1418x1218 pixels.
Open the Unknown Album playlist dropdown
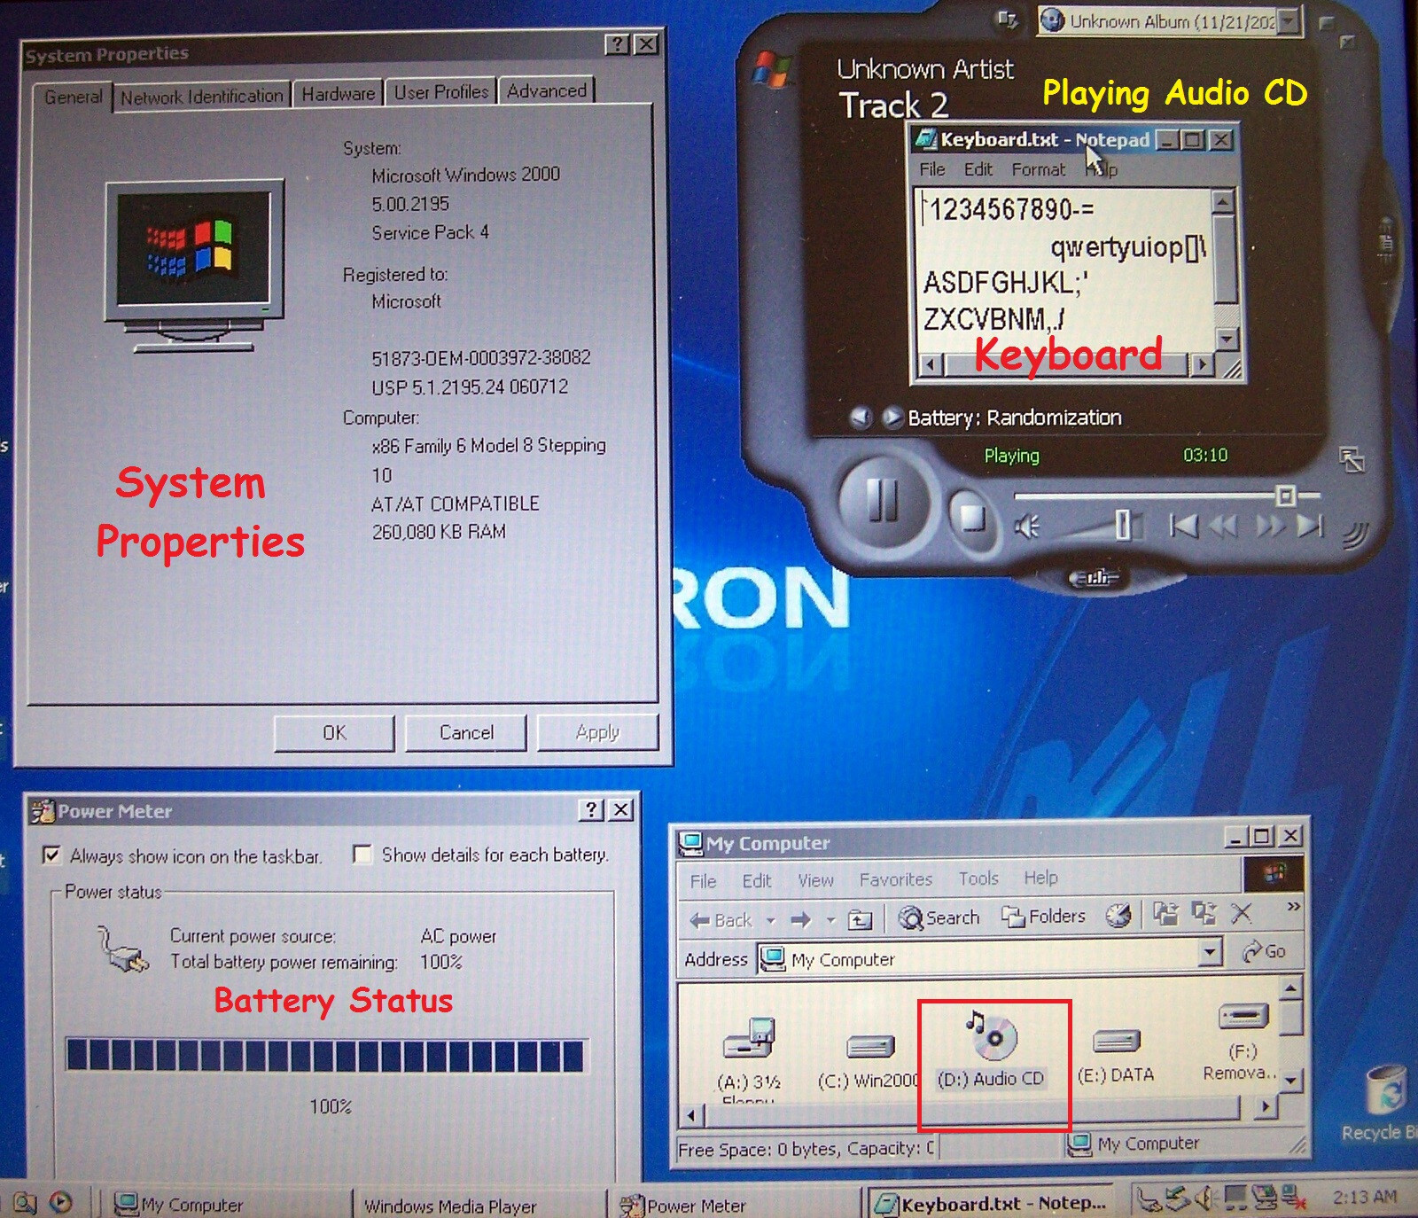click(x=1289, y=20)
